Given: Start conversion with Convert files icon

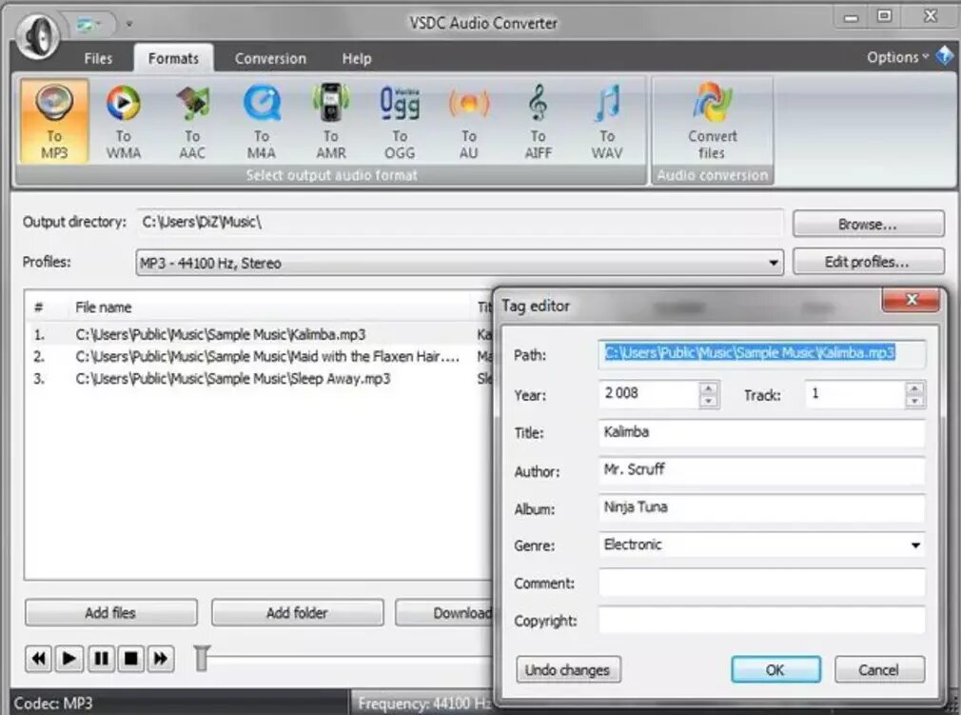Looking at the screenshot, I should 712,122.
